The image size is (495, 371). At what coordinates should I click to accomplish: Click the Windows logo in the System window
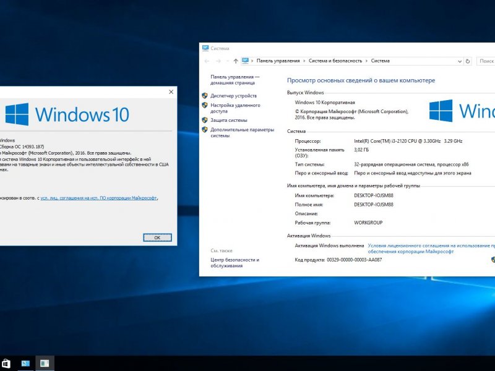click(441, 111)
